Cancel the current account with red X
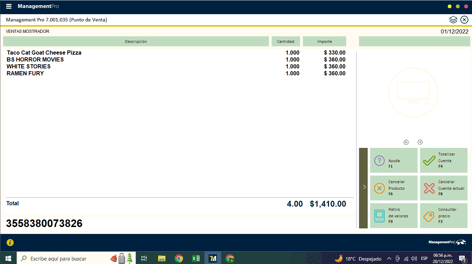472x264 pixels. [444, 188]
